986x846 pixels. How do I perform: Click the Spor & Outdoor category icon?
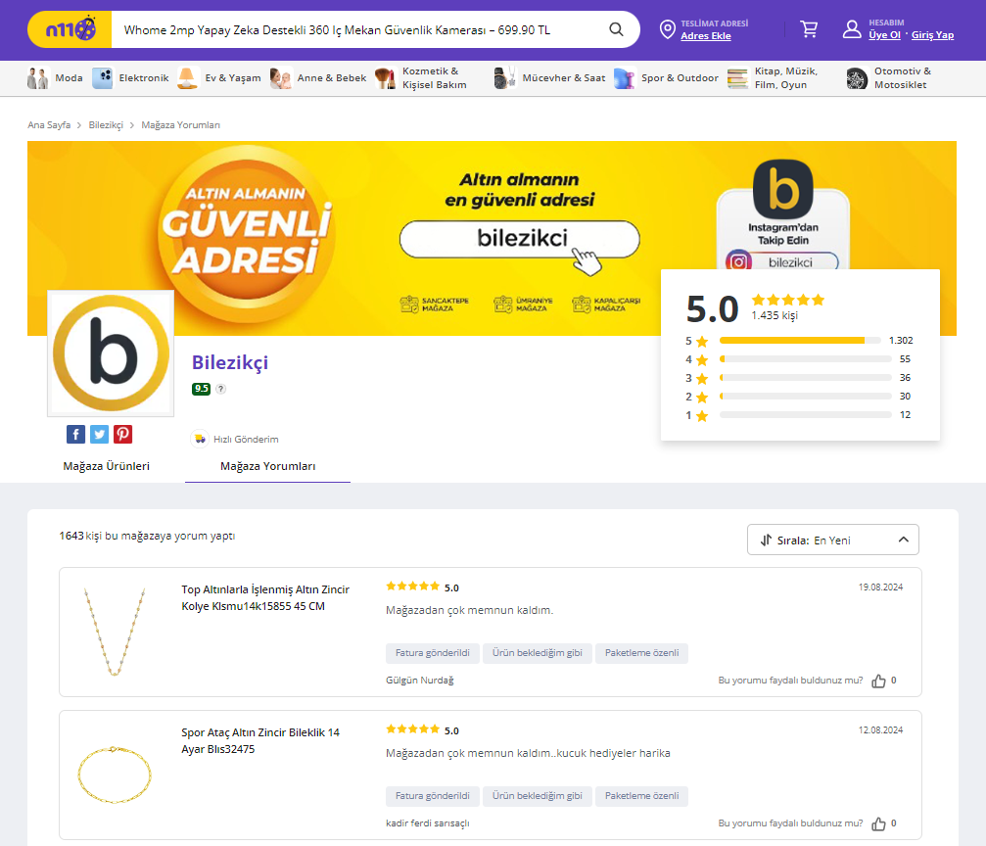624,78
